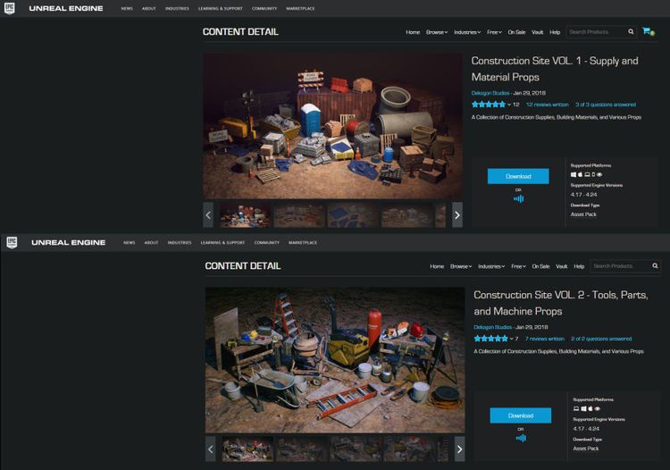Download Construction Site VOL. 1
The width and height of the screenshot is (670, 470).
pos(518,176)
